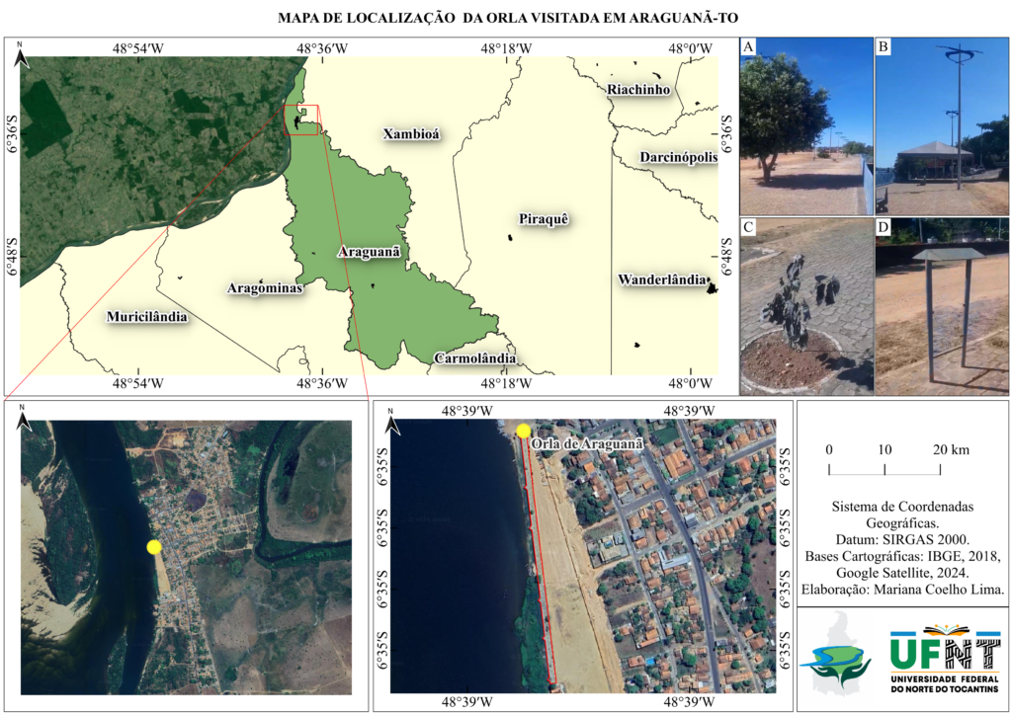Click the map title text at top

pos(508,17)
